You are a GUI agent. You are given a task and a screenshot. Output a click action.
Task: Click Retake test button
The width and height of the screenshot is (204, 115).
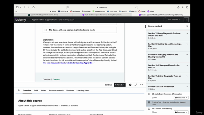pyautogui.click(x=120, y=85)
